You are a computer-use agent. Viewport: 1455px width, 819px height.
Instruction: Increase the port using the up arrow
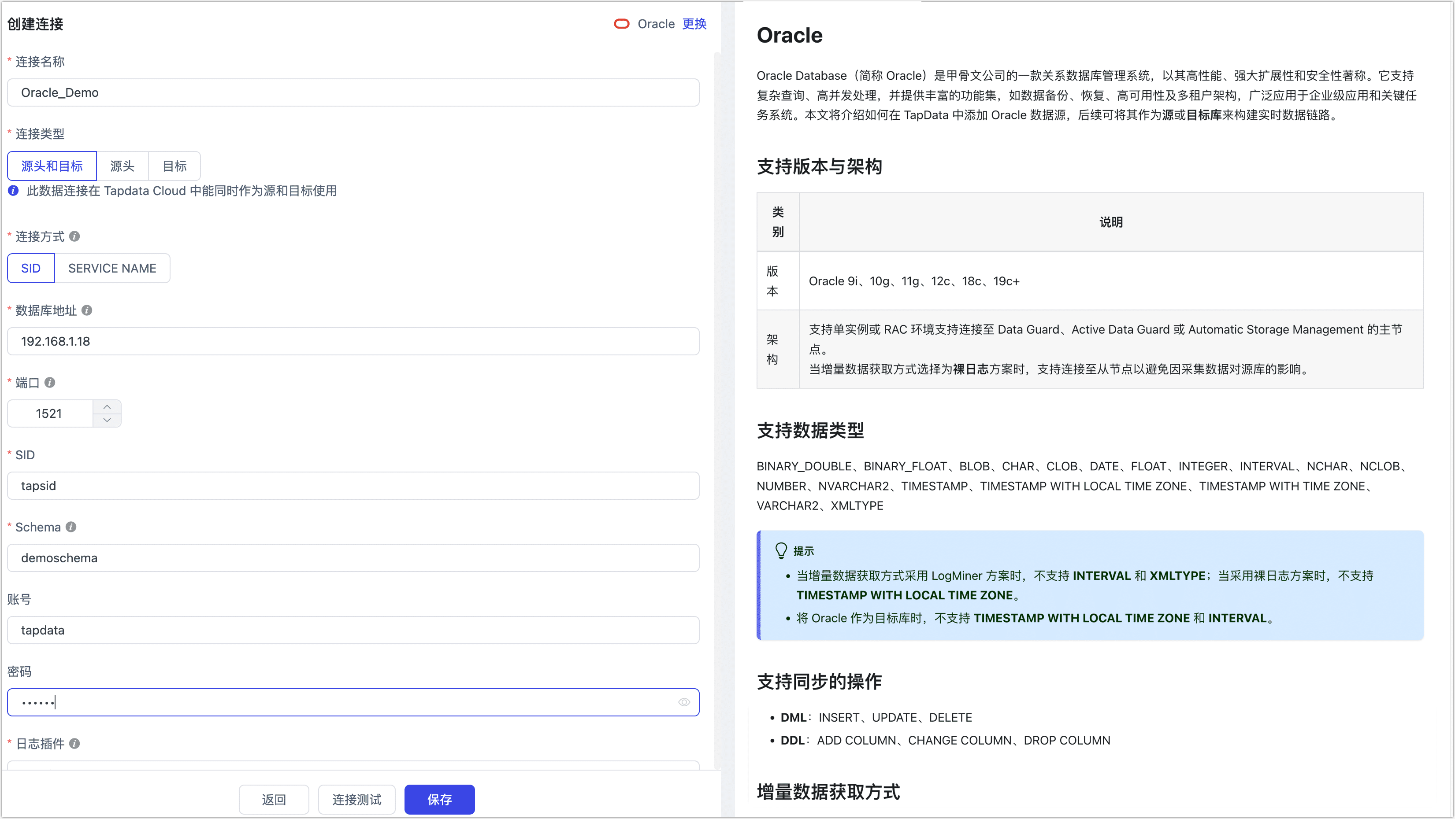click(107, 406)
